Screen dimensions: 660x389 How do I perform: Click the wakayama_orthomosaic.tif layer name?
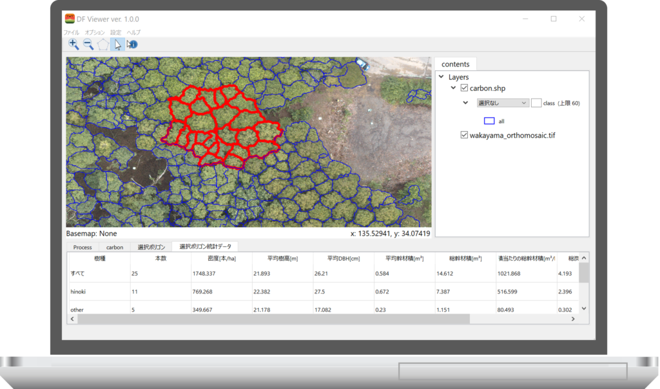[512, 135]
